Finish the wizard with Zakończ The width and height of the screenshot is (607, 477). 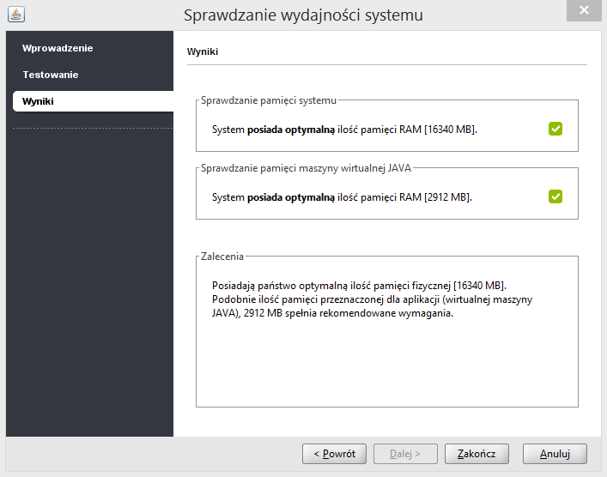476,454
